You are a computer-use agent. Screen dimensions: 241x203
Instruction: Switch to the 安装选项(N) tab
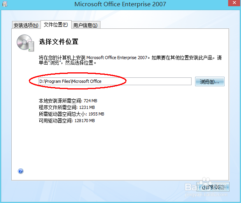(26, 25)
